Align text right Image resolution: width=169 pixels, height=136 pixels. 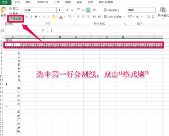point(88,17)
